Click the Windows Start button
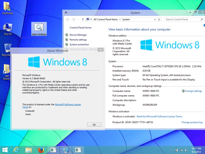205x154 pixels. 5,150
